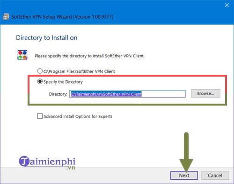This screenshot has height=184, width=234.
Task: Click the purple T emblem of Taimienphi
Action: pyautogui.click(x=24, y=161)
